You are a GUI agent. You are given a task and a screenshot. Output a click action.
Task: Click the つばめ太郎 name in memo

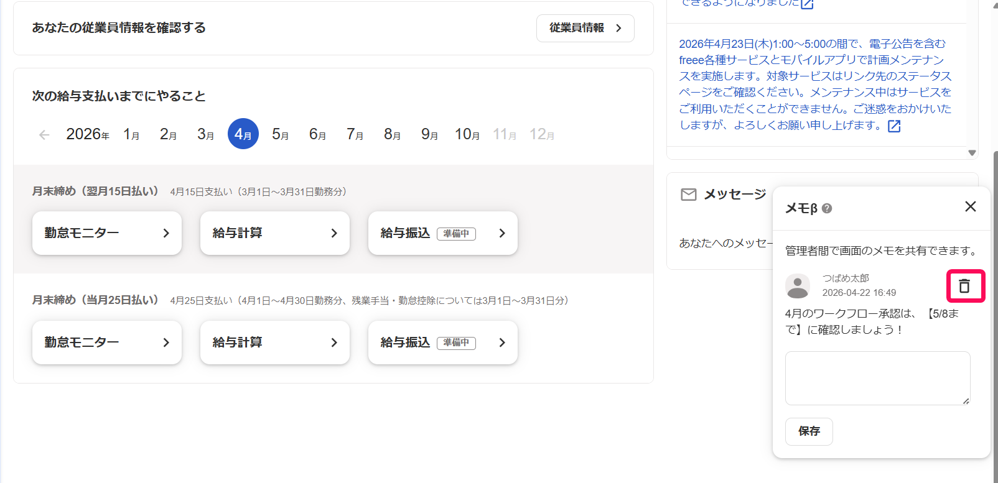point(846,278)
